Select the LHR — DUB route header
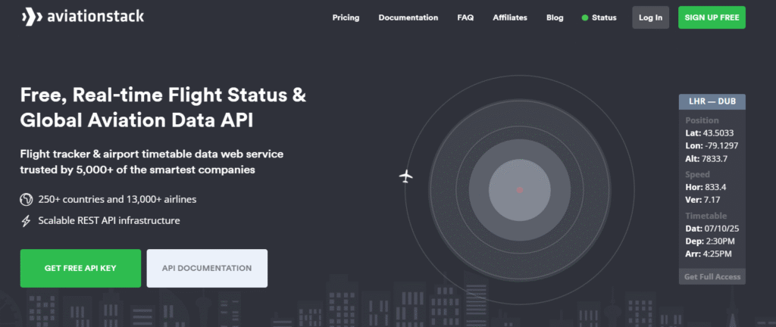 712,101
